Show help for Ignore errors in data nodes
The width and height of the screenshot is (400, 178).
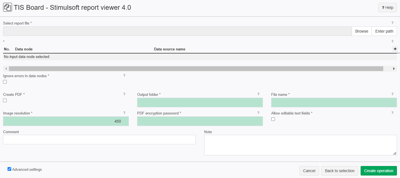point(124,75)
